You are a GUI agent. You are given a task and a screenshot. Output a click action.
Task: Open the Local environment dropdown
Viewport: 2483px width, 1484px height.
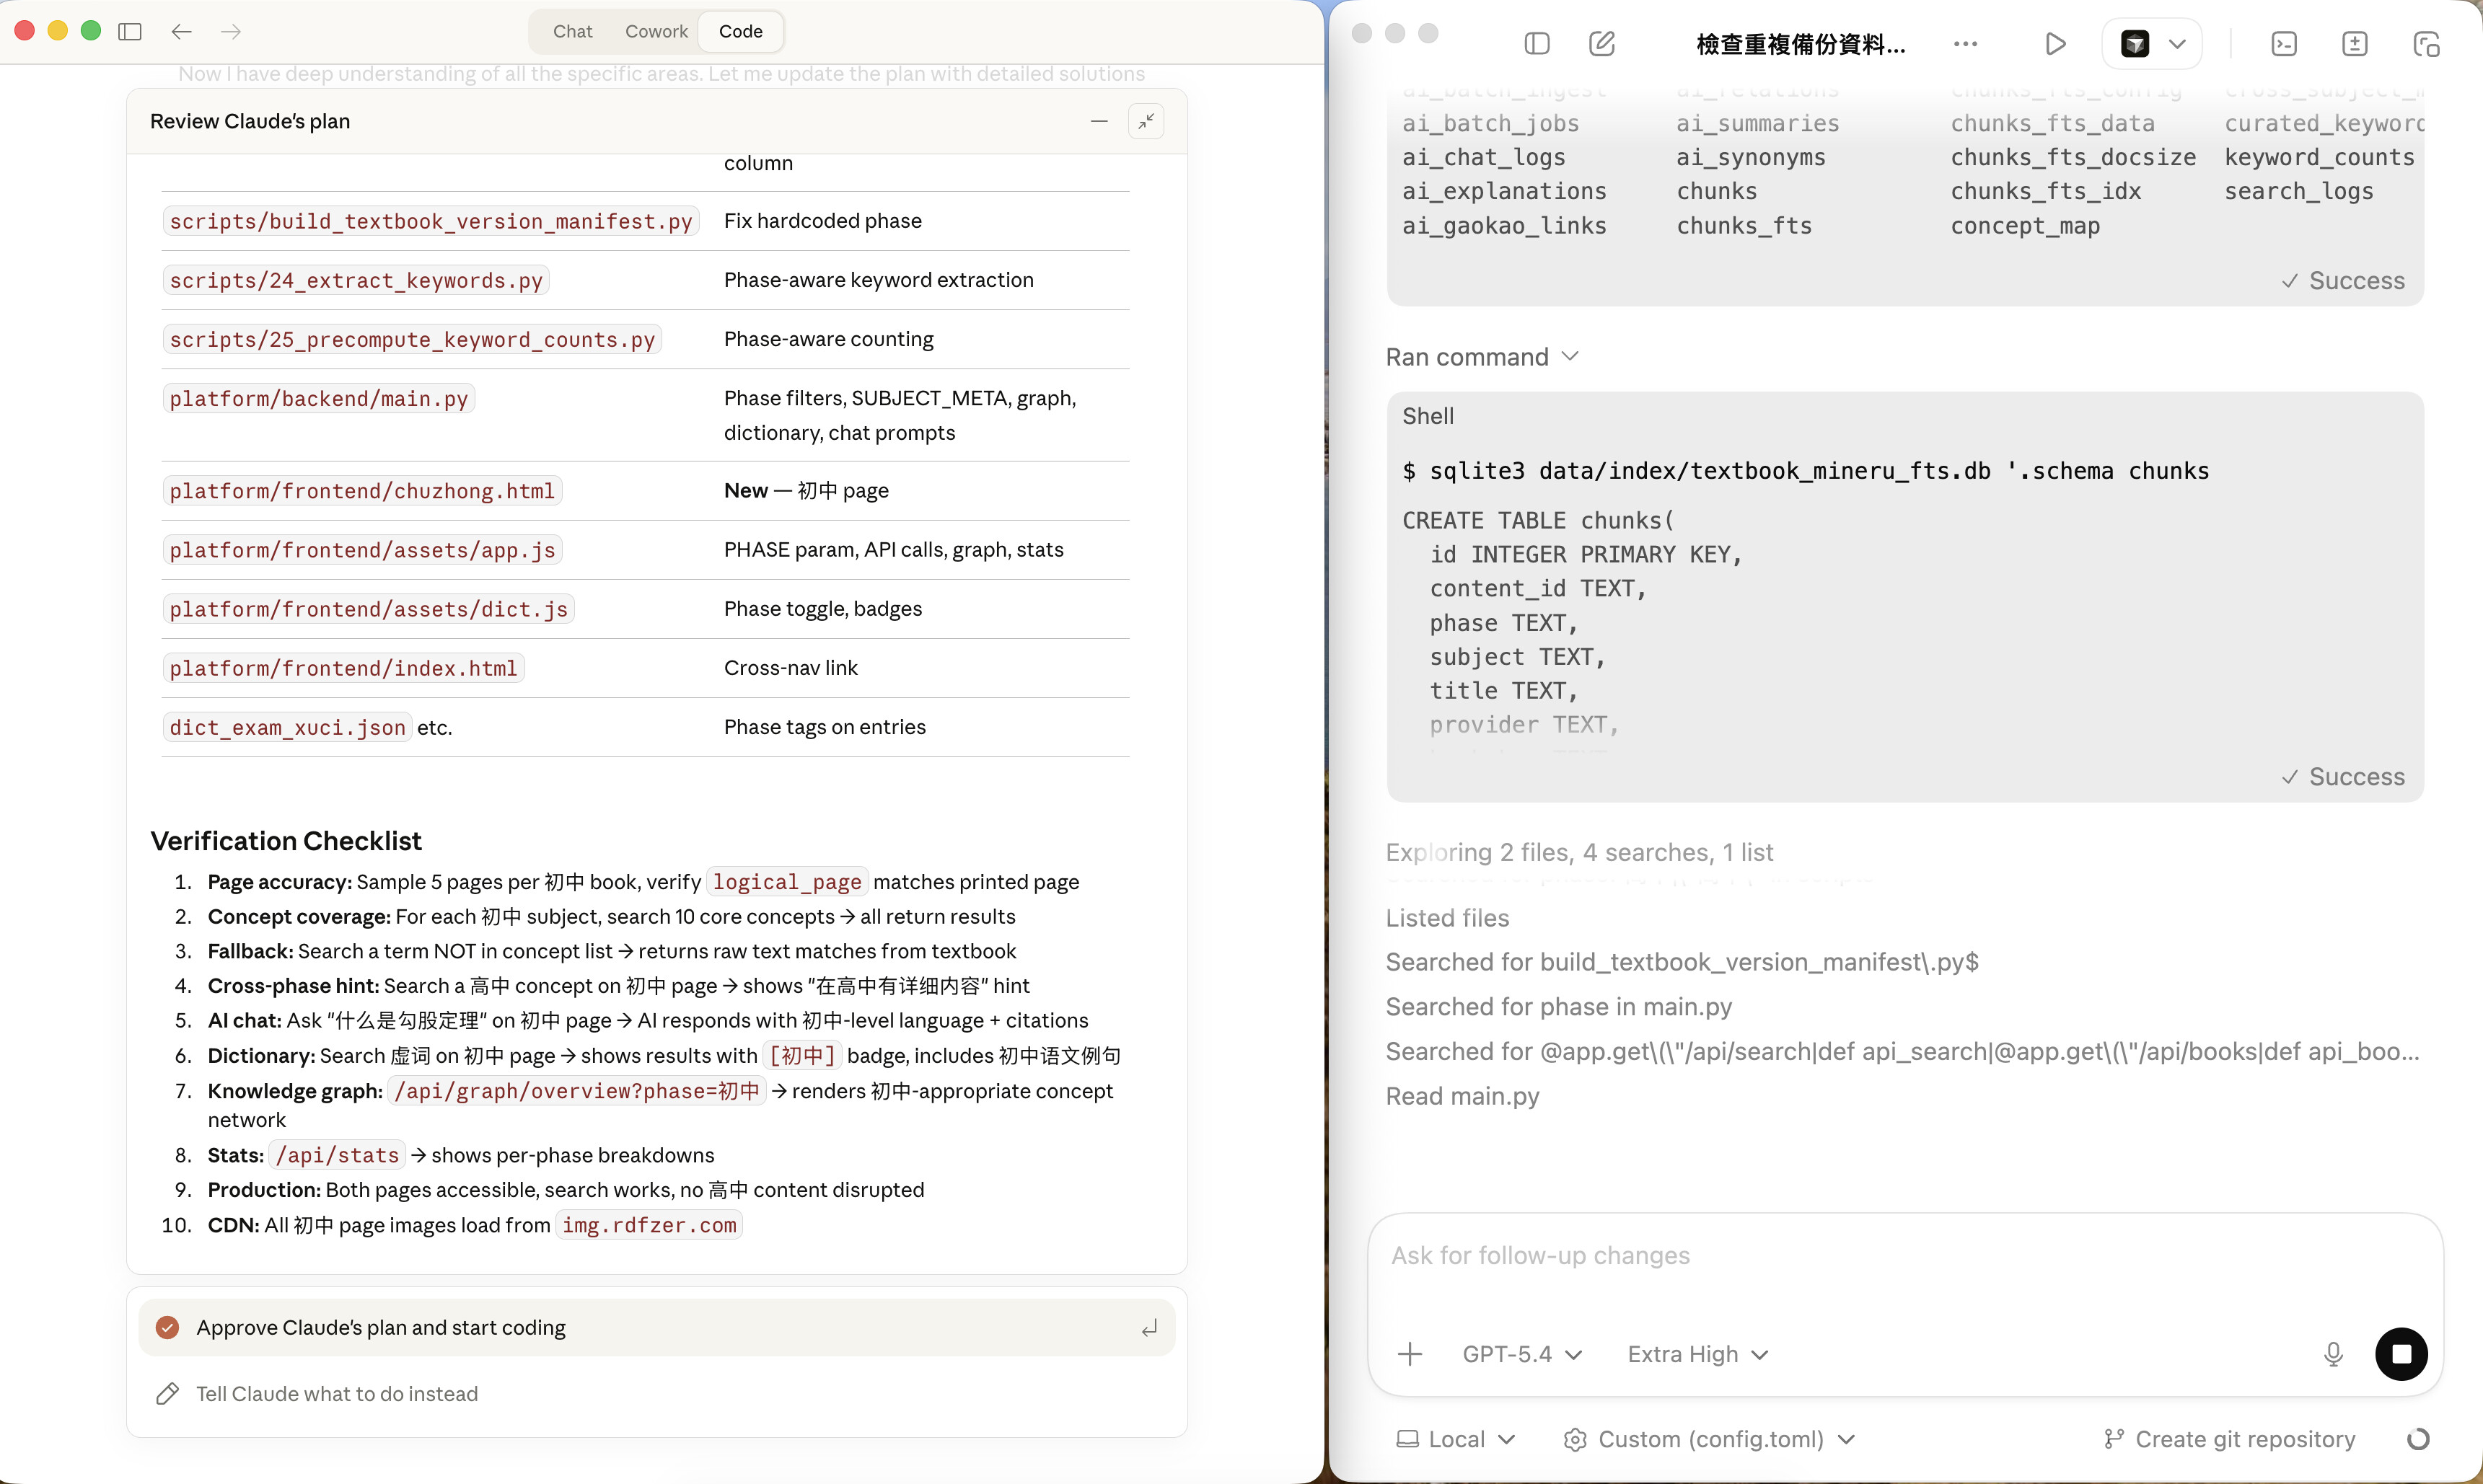pos(1456,1438)
